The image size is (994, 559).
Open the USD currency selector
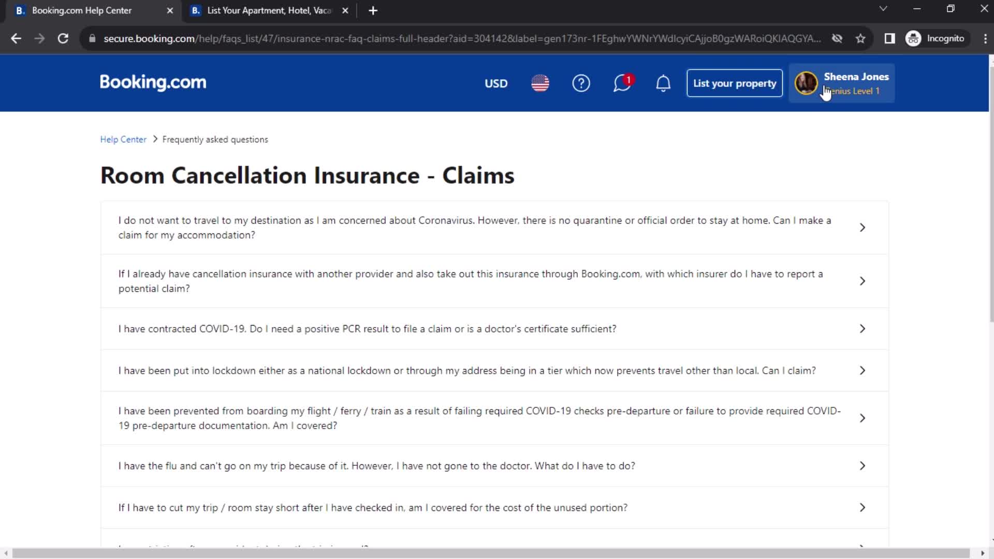pyautogui.click(x=495, y=83)
